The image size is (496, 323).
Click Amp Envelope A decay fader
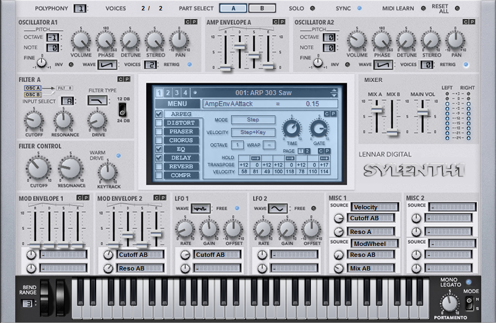pyautogui.click(x=239, y=46)
